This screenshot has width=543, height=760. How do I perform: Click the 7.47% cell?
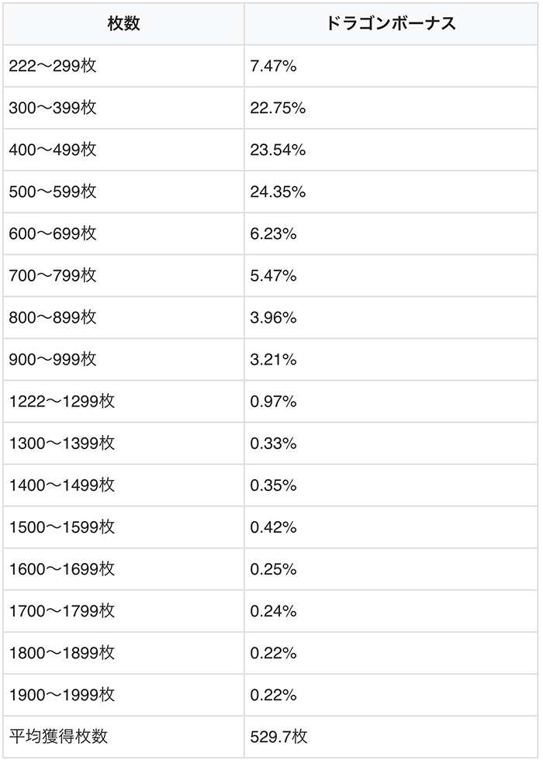(273, 66)
